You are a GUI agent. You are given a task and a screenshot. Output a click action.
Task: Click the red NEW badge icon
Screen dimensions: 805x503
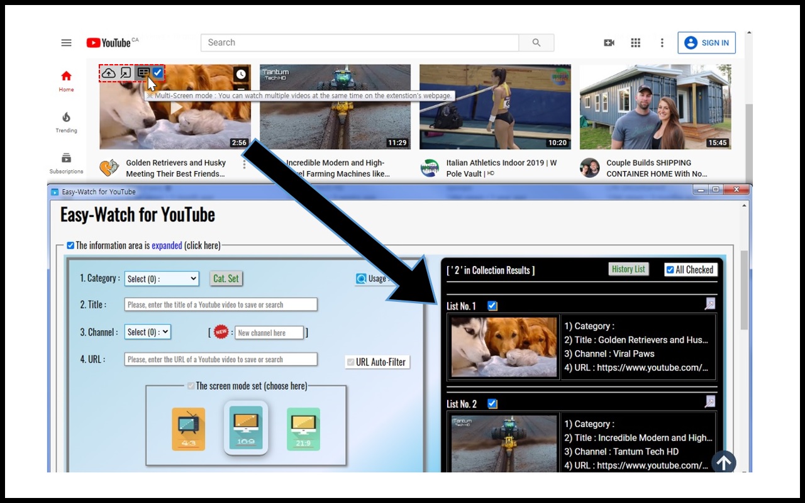pyautogui.click(x=221, y=332)
